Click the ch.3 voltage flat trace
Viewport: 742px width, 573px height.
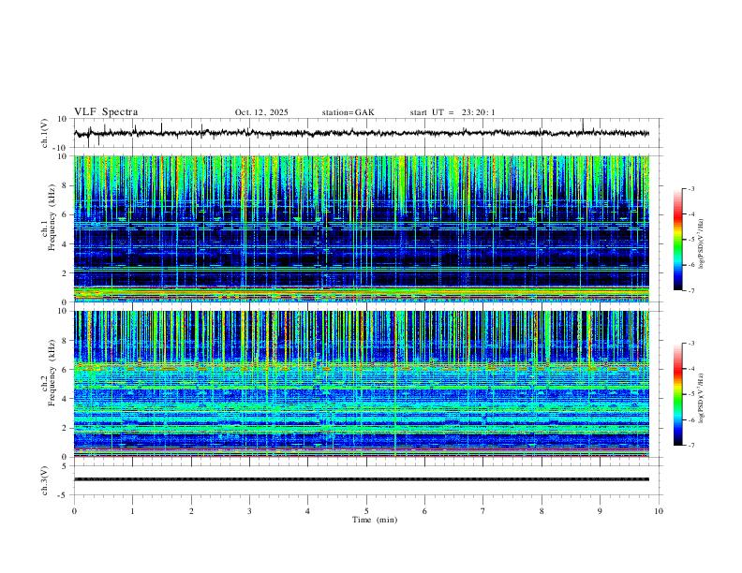point(362,479)
